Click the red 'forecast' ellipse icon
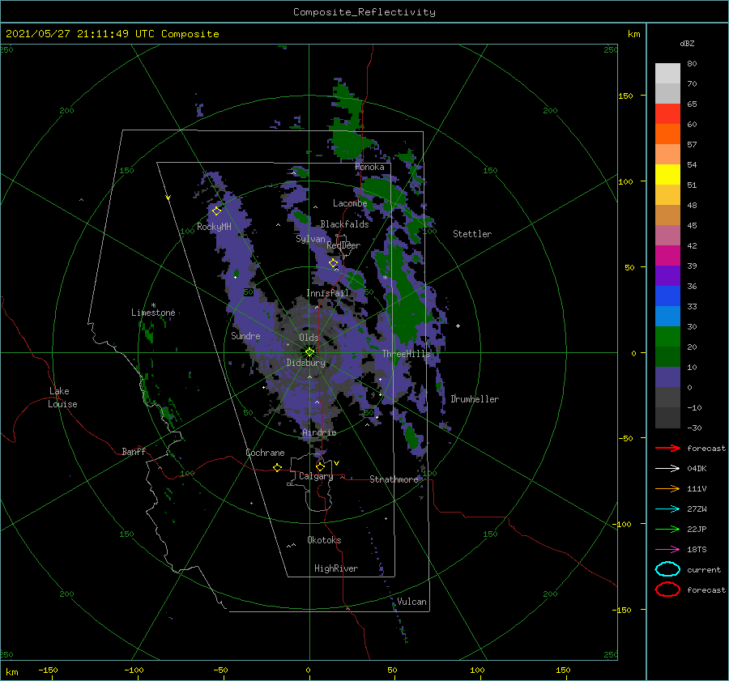Viewport: 729px width, 681px height. [667, 589]
